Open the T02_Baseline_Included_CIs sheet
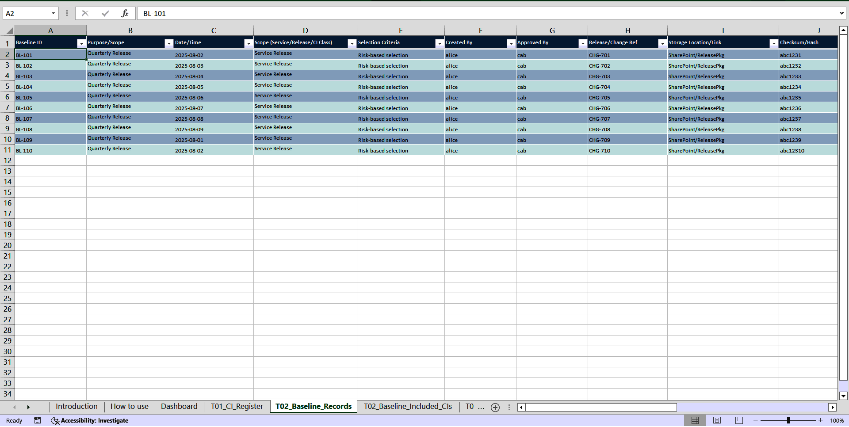This screenshot has height=427, width=849. [408, 407]
